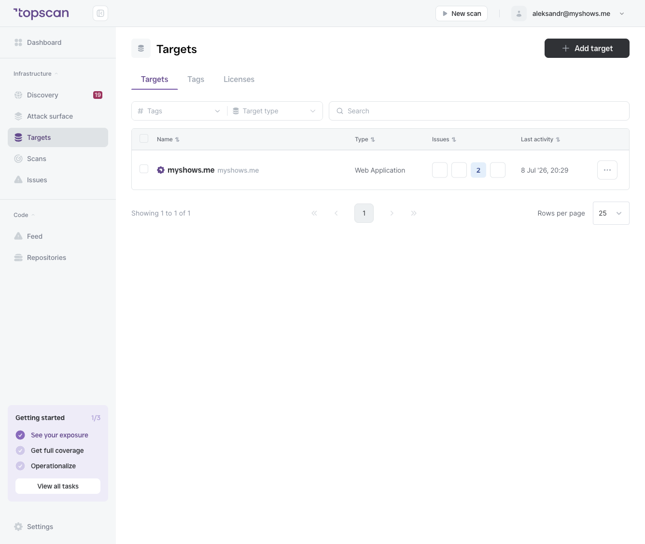Click the Showing 1 to 1 of 1 text

pos(161,213)
